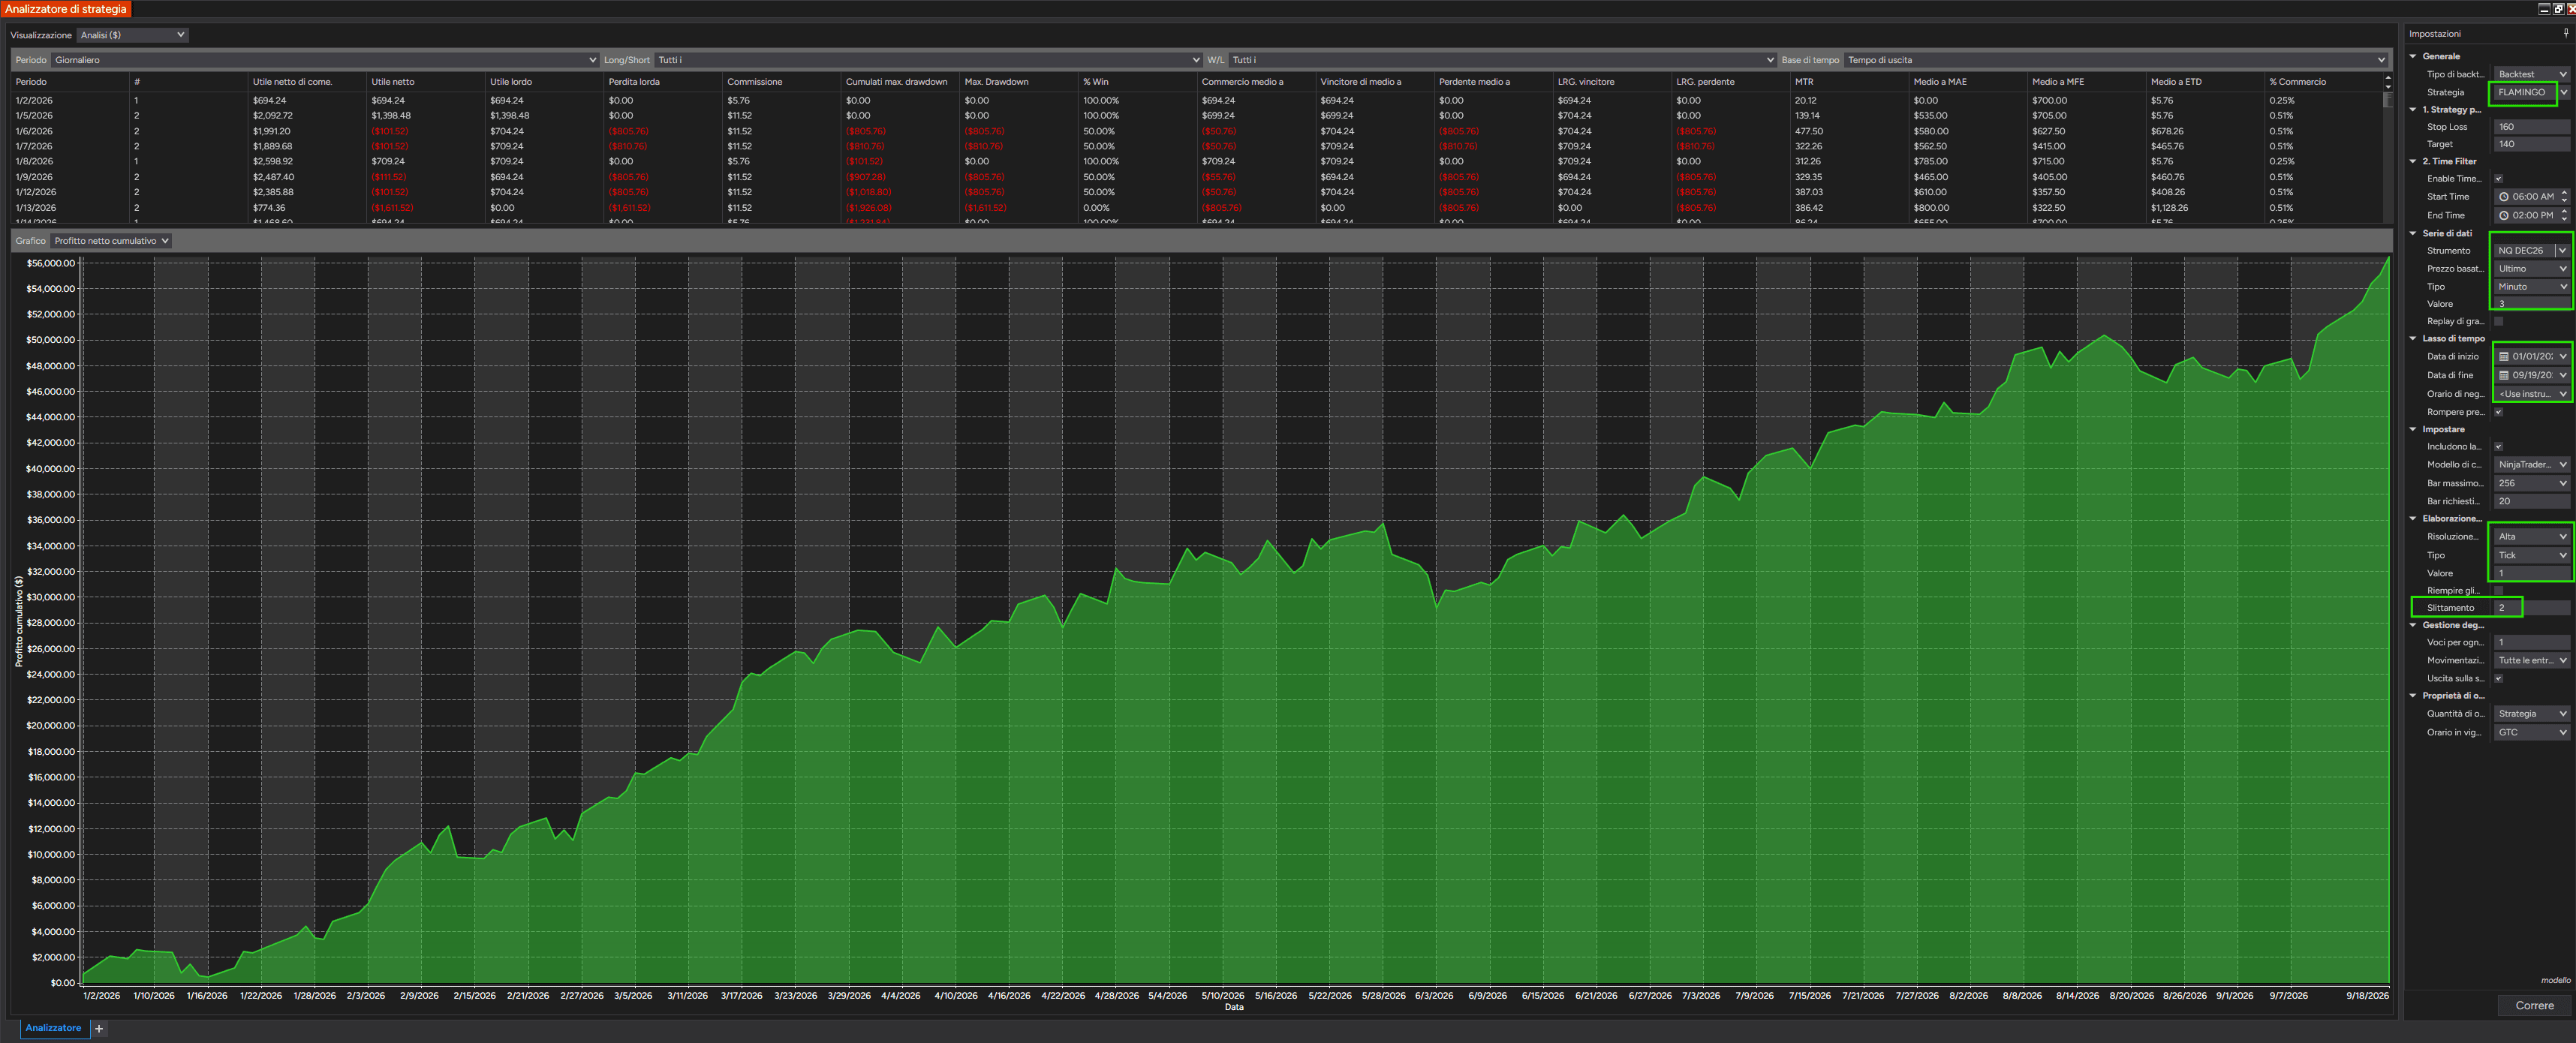Toggle the Rompere pre... checkbox
This screenshot has height=1043, width=2576.
pos(2498,412)
